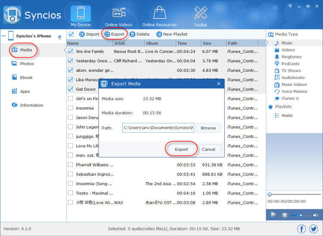
Task: Select Information in the left sidebar
Action: coord(28,105)
